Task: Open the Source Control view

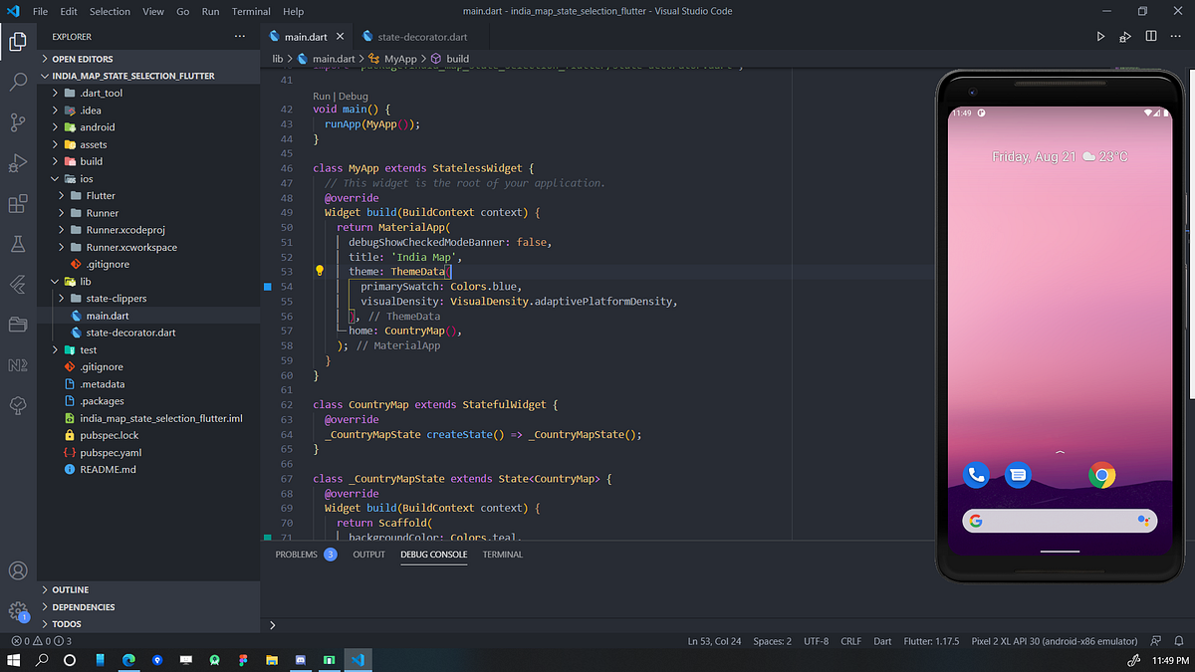Action: [18, 121]
